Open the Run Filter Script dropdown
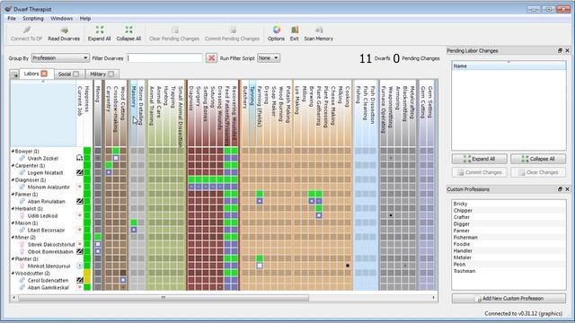 269,57
